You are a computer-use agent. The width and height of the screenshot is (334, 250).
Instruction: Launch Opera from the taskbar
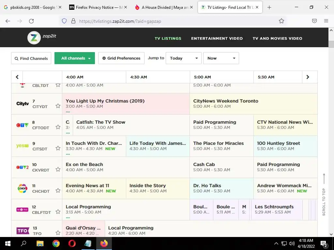click(x=72, y=243)
